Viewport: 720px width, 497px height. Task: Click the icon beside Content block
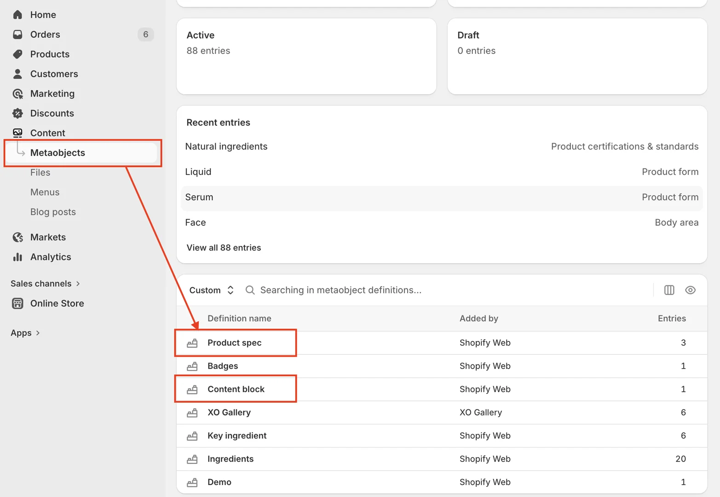coord(192,389)
